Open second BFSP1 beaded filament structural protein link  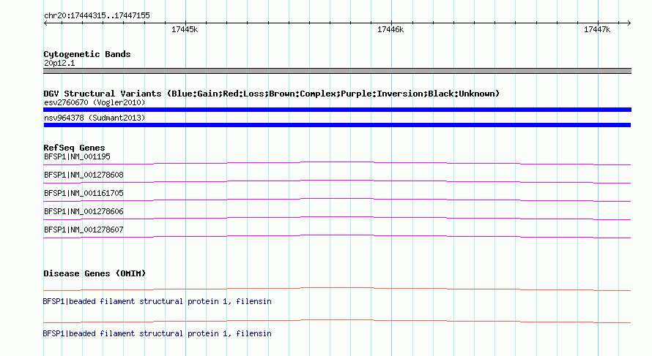pyautogui.click(x=158, y=333)
